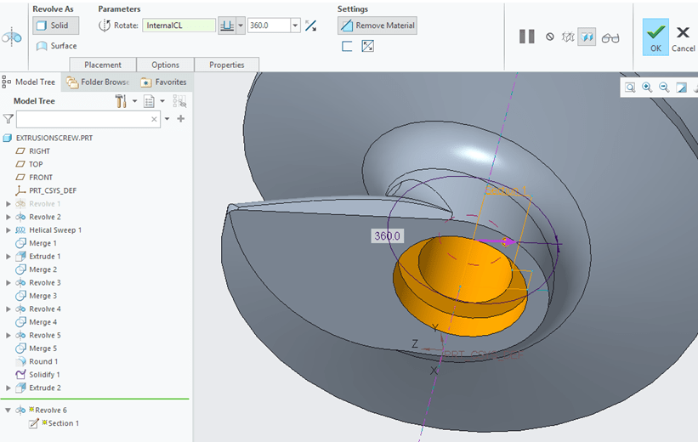Viewport: 698px width, 442px height.
Task: Toggle the Surface revolve type
Action: pos(57,46)
